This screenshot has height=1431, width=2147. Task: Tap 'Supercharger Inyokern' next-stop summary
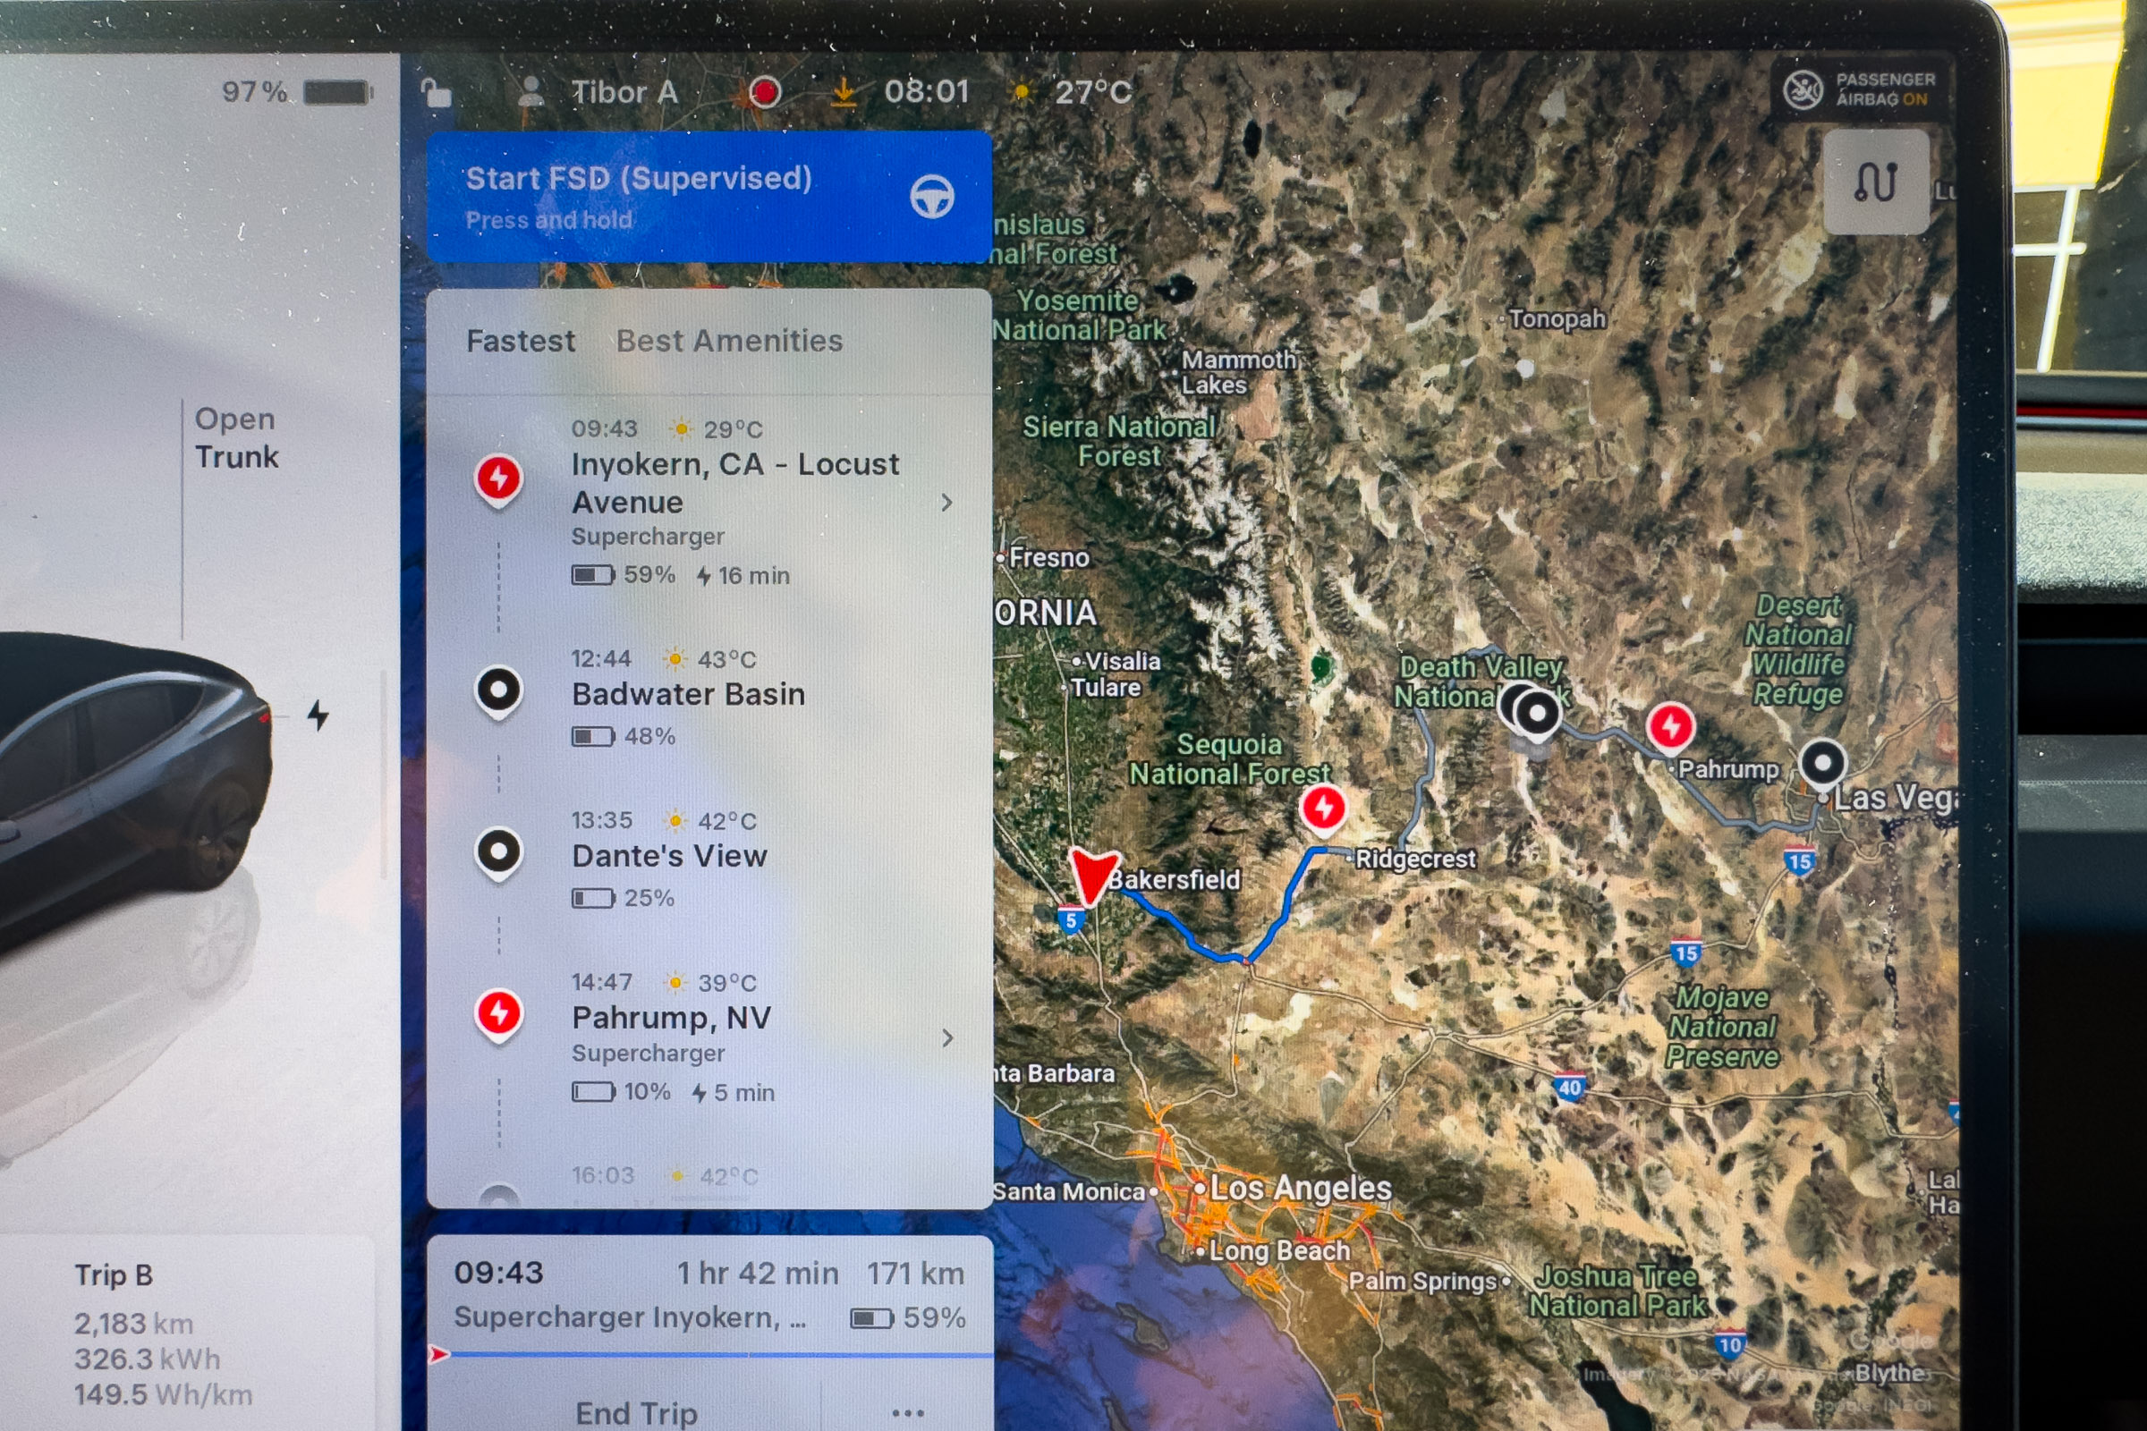tap(630, 1317)
